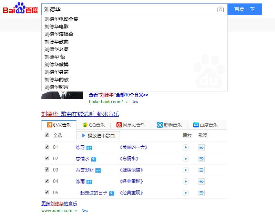The height and width of the screenshot is (219, 275).
Task: Select suggestion 刘德华的歌
Action: click(134, 80)
